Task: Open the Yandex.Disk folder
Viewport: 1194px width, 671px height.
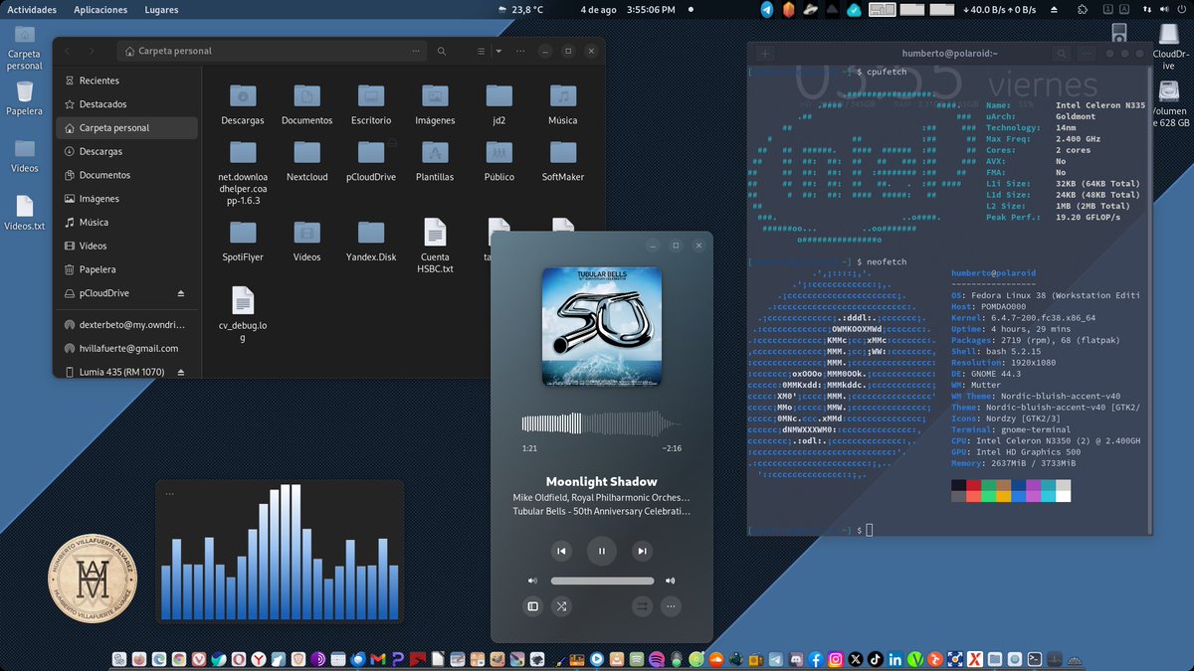Action: point(371,240)
